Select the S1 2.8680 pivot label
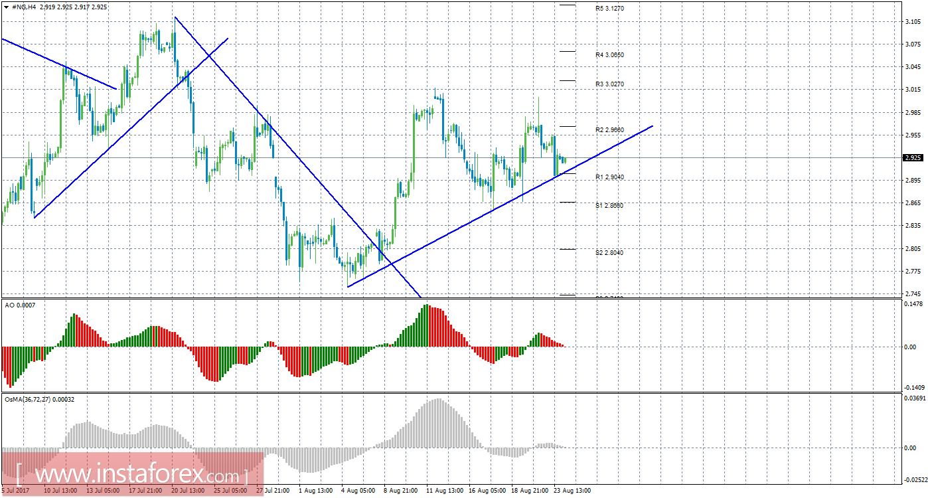Image resolution: width=928 pixels, height=498 pixels. tap(609, 206)
